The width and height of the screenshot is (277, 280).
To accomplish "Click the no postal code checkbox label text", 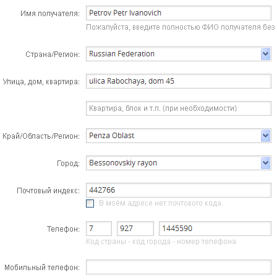I will (161, 203).
